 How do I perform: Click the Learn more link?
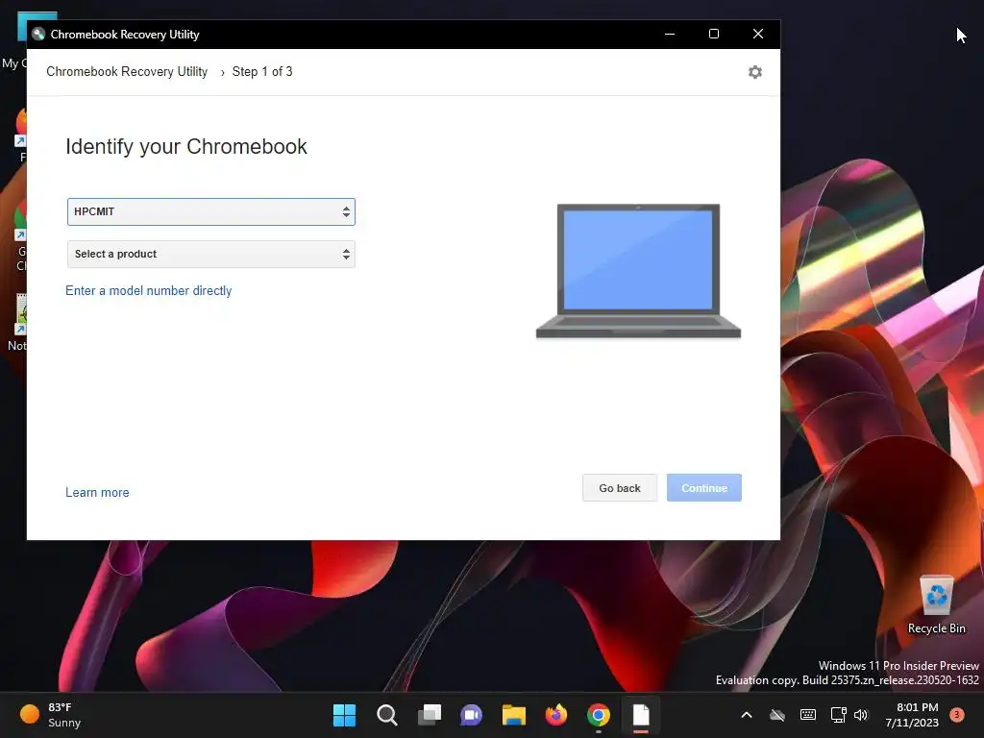click(x=97, y=493)
